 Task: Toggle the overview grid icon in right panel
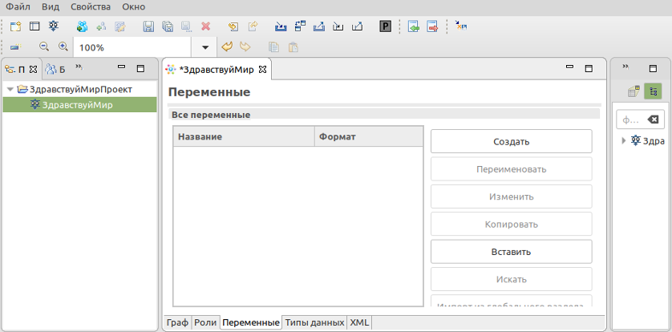coord(634,91)
